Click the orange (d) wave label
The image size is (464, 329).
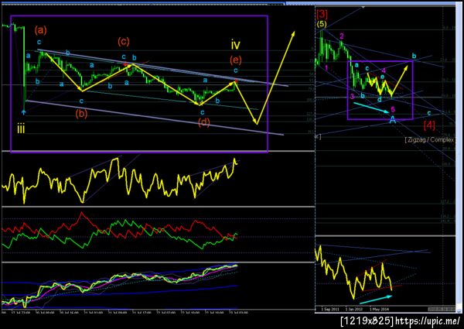coord(204,122)
